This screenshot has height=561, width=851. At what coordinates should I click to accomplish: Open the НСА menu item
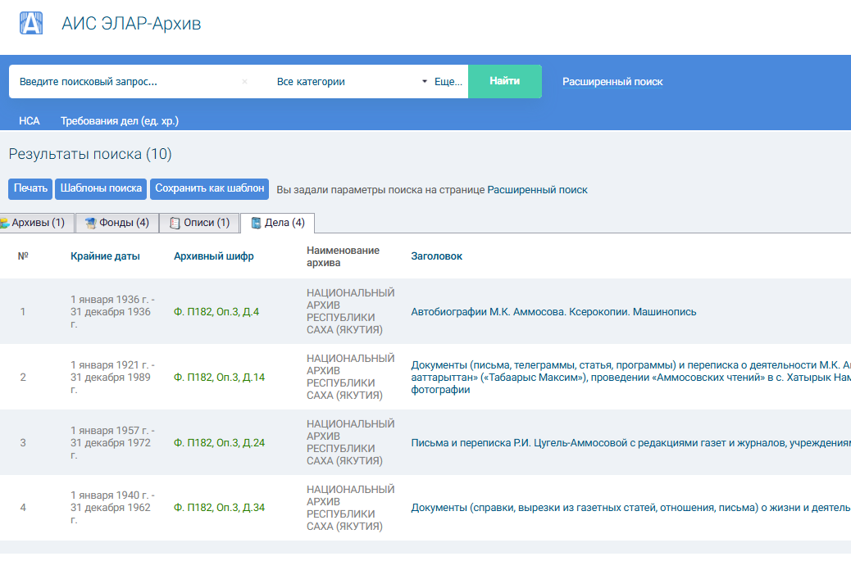(x=30, y=121)
